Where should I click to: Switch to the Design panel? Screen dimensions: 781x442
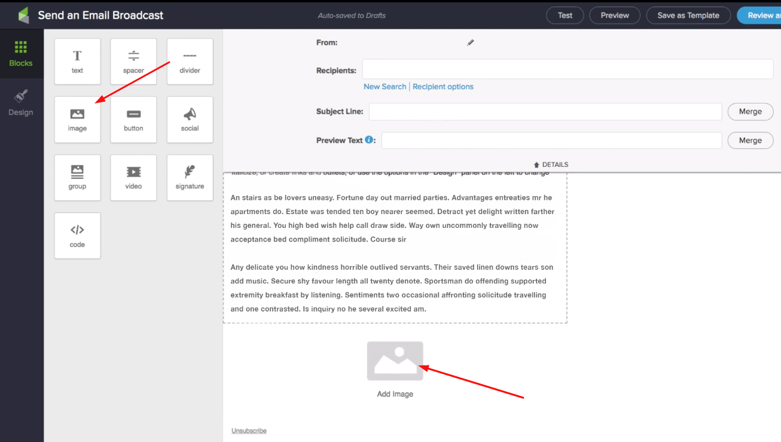(x=21, y=103)
